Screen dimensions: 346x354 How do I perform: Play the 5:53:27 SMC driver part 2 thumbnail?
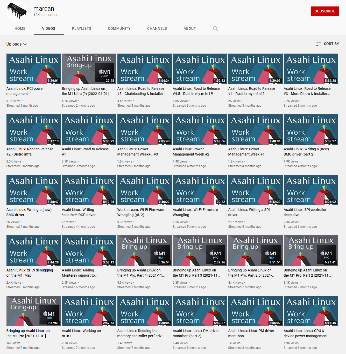311,129
